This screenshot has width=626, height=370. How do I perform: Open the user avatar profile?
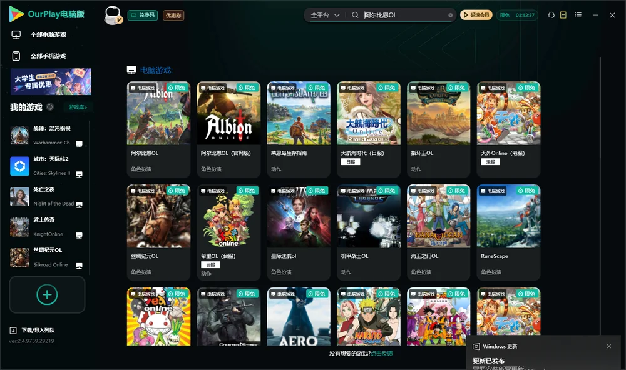(x=113, y=15)
